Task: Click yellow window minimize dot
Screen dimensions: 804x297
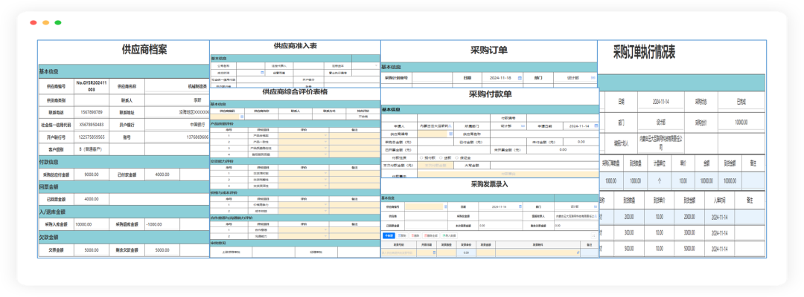Action: pyautogui.click(x=45, y=22)
